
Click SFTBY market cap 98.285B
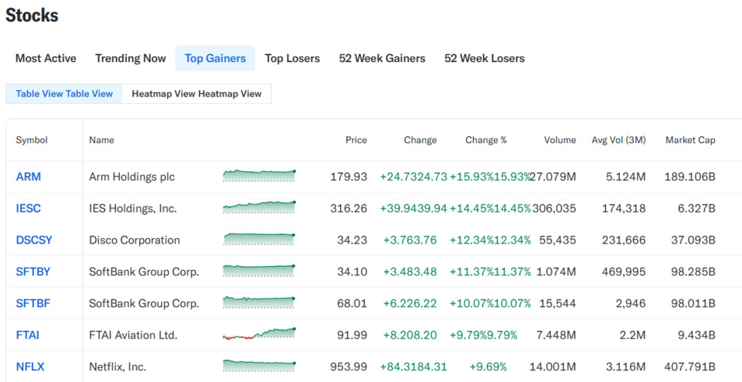693,272
